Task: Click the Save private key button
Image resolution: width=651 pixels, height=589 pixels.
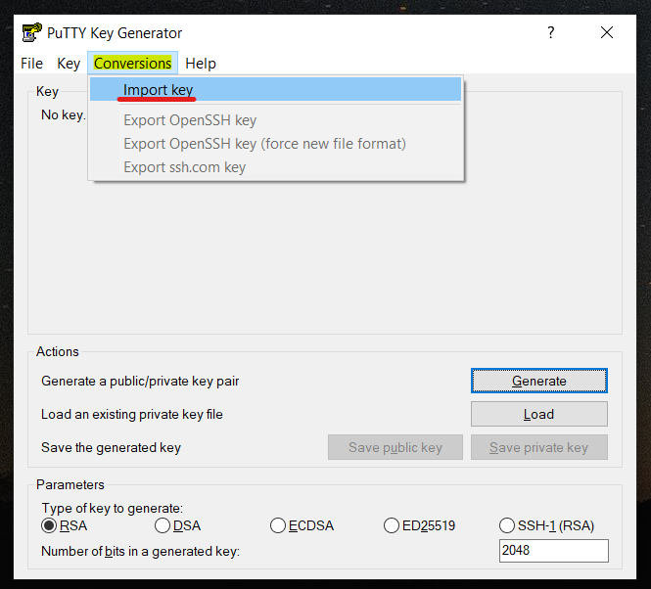Action: [538, 447]
